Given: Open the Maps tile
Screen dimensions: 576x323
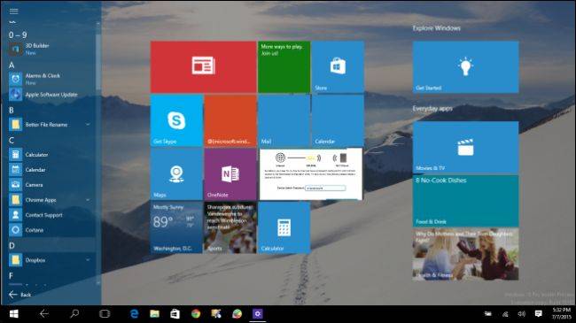Looking at the screenshot, I should [x=176, y=174].
